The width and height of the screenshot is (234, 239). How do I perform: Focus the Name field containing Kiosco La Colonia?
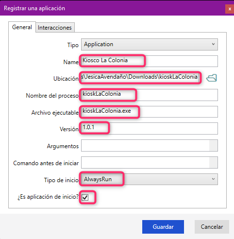(150, 61)
